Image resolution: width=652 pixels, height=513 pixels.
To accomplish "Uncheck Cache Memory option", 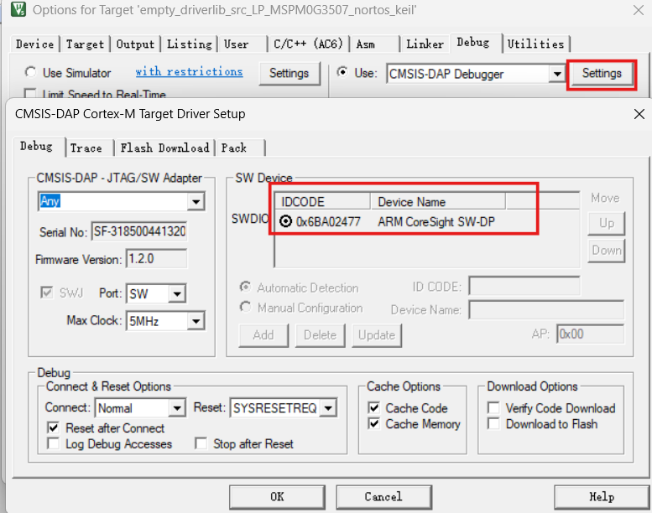I will [x=374, y=423].
